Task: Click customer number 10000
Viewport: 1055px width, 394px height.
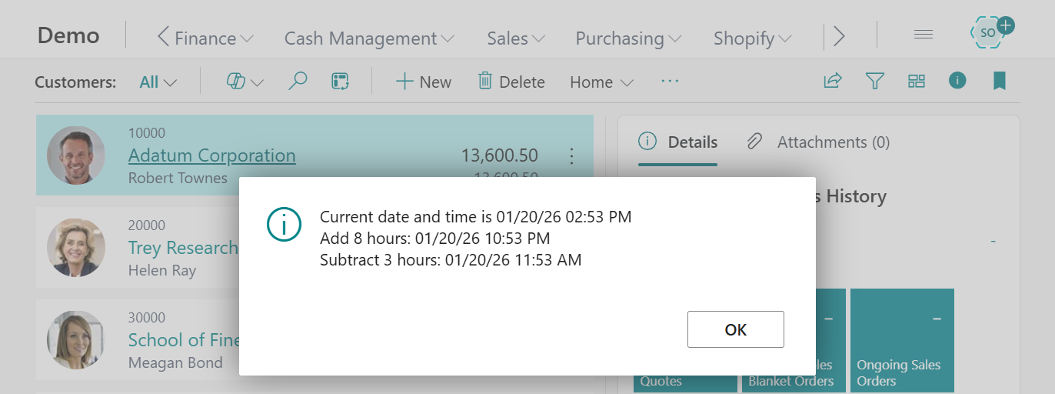Action: point(147,133)
